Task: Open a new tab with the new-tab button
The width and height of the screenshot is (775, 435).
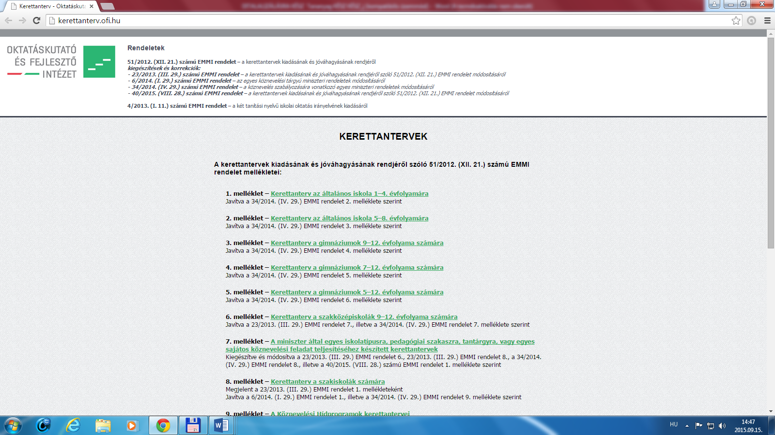Action: point(107,6)
